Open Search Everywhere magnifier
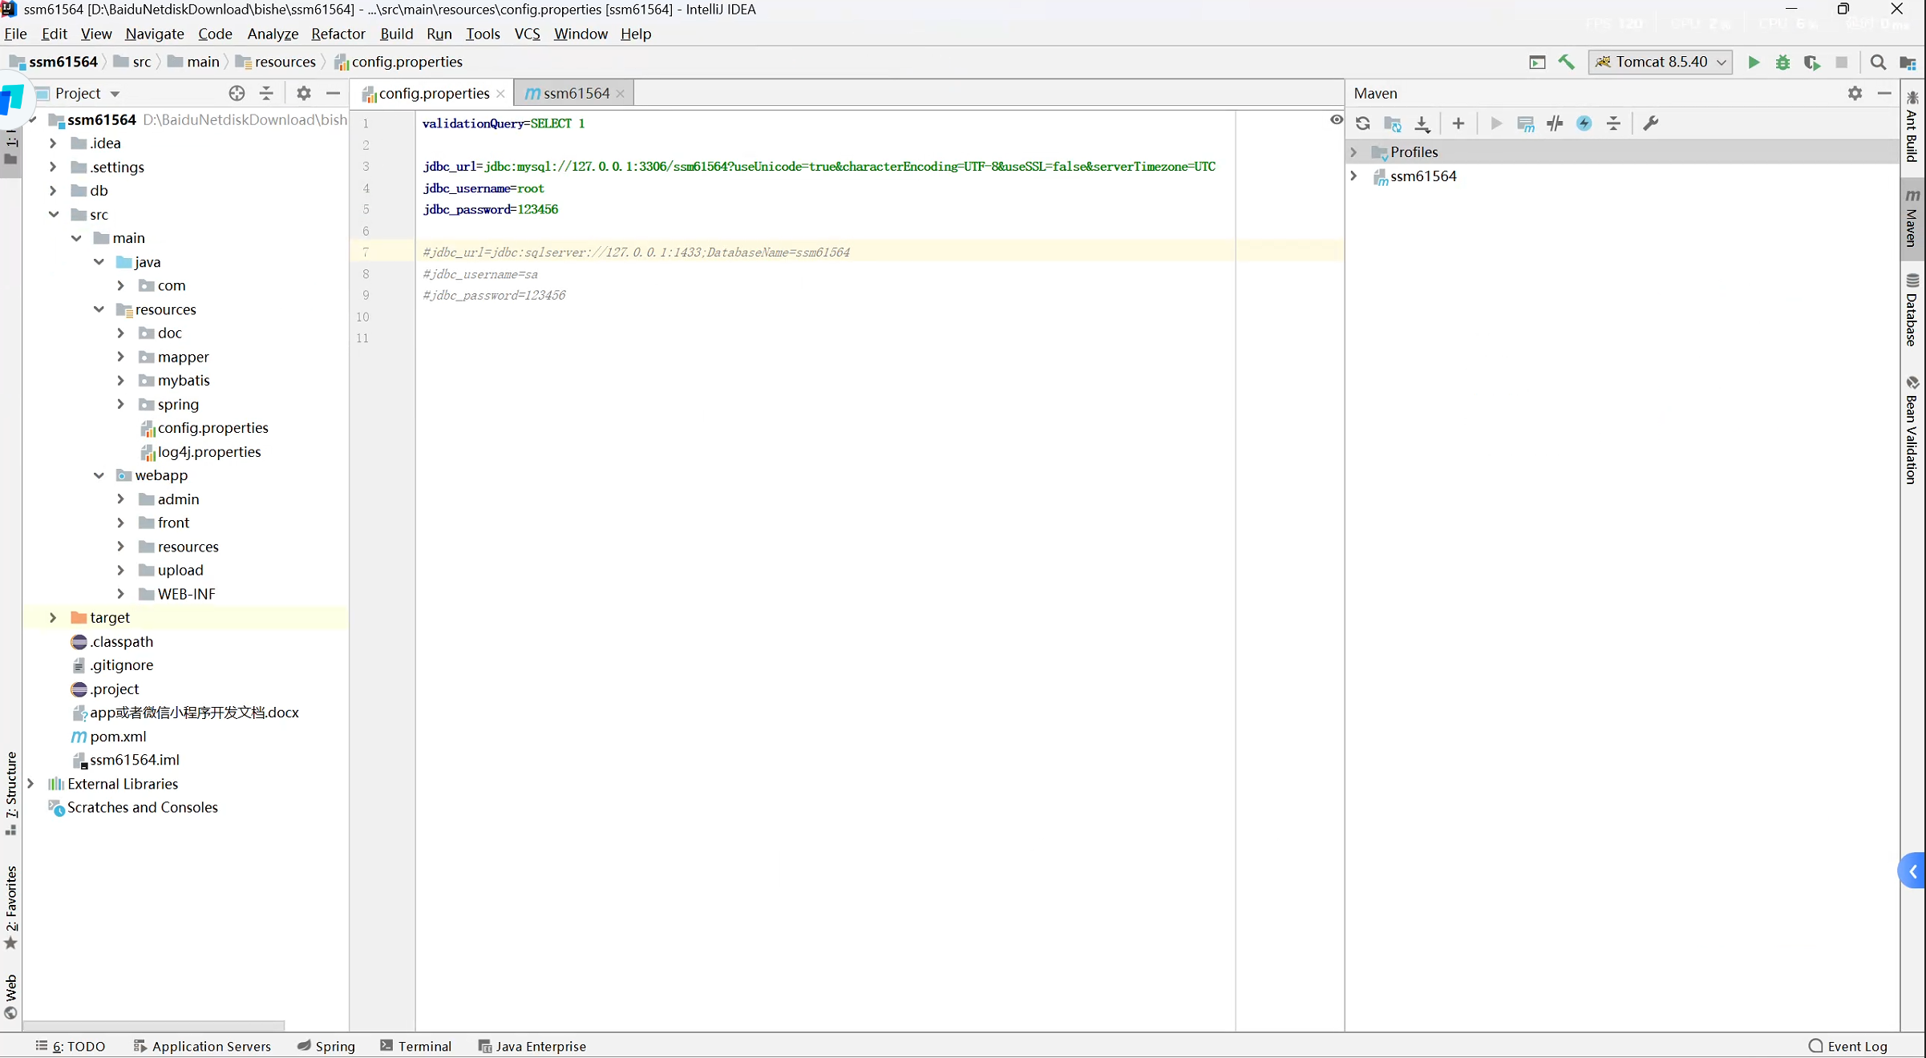This screenshot has width=1926, height=1058. tap(1878, 63)
